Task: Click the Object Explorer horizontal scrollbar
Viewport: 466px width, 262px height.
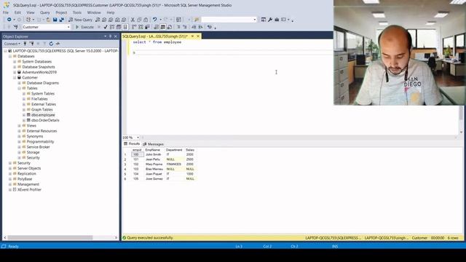Action: (x=50, y=238)
